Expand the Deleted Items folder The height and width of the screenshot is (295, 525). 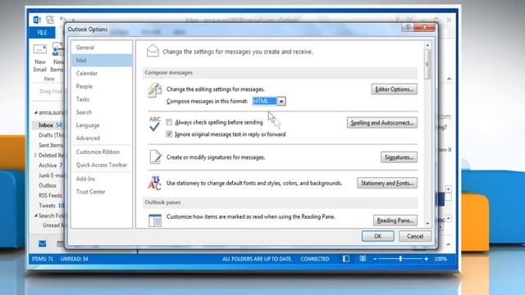coord(35,155)
